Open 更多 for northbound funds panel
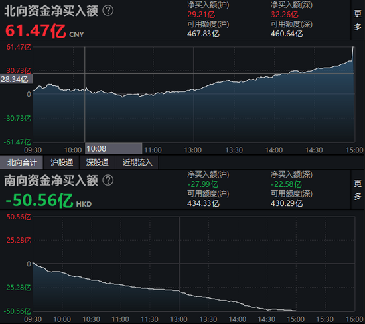365x324 pixels. (x=358, y=21)
